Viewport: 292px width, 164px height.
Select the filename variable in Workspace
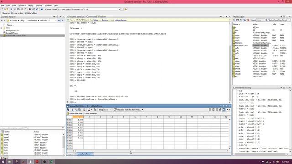239,43
